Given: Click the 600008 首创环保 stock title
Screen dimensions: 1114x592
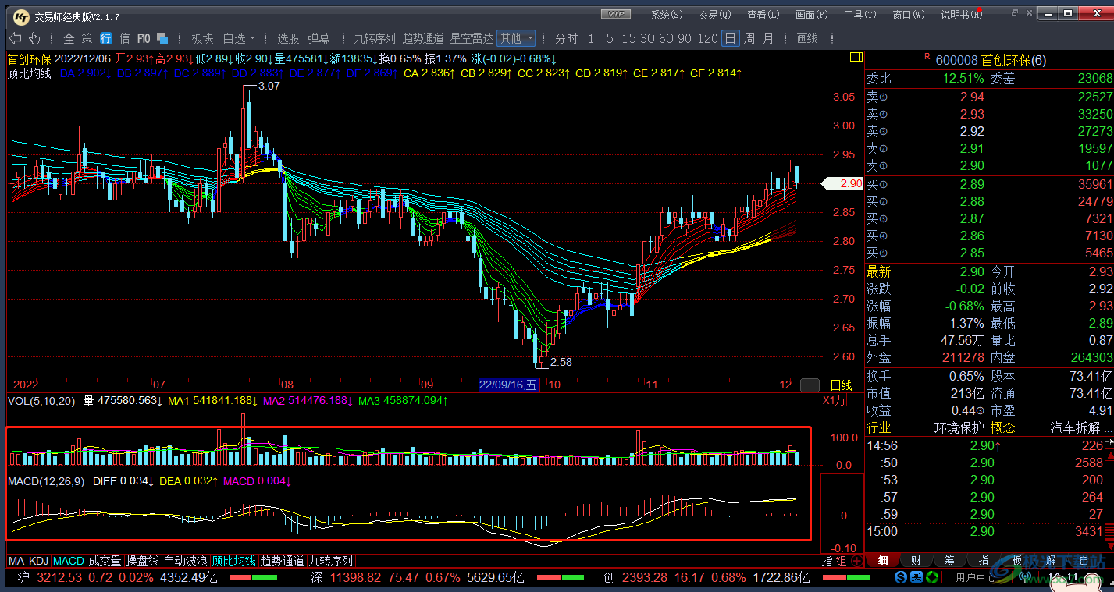Looking at the screenshot, I should point(991,61).
